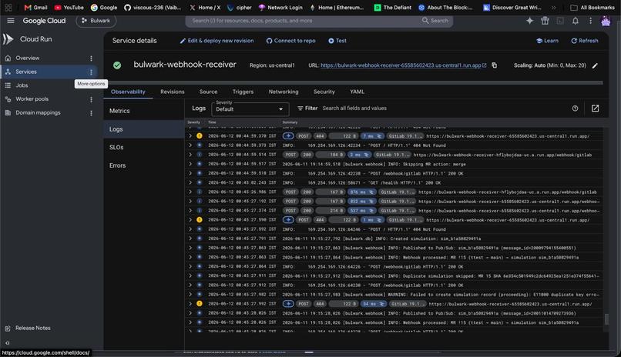This screenshot has width=621, height=357.
Task: Open Gemini sparkle assistant icon
Action: pos(529,21)
